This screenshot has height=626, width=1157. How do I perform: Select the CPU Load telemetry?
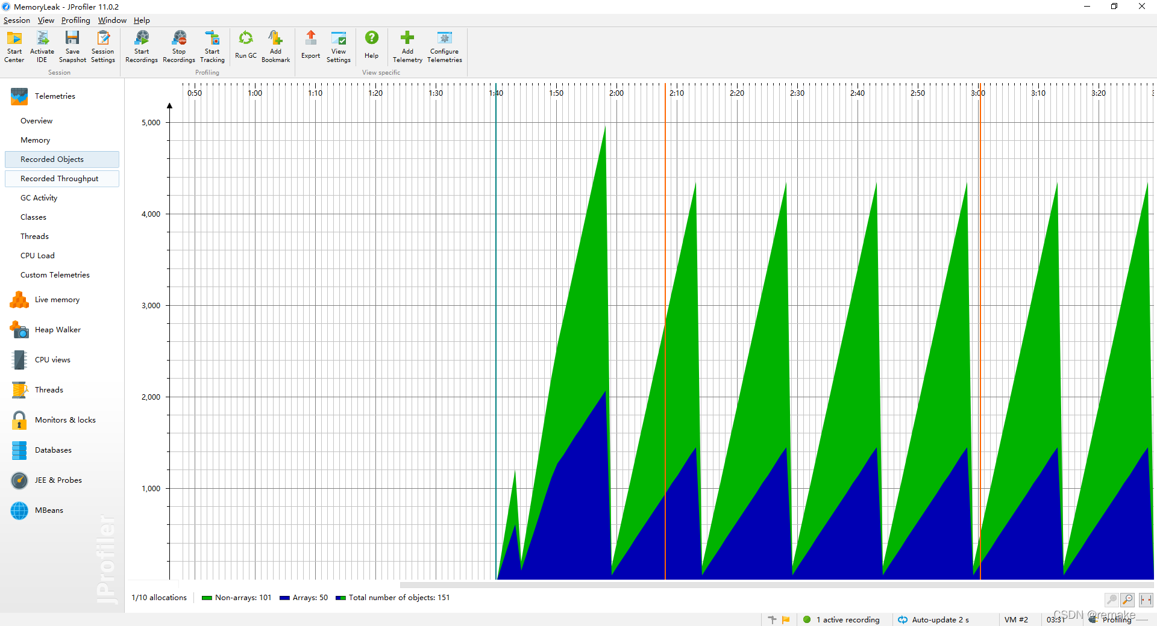pos(61,256)
